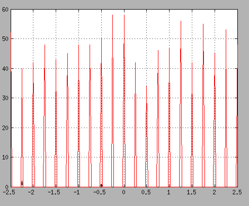Click the y-axis label 40
The height and width of the screenshot is (206, 249).
click(5, 69)
